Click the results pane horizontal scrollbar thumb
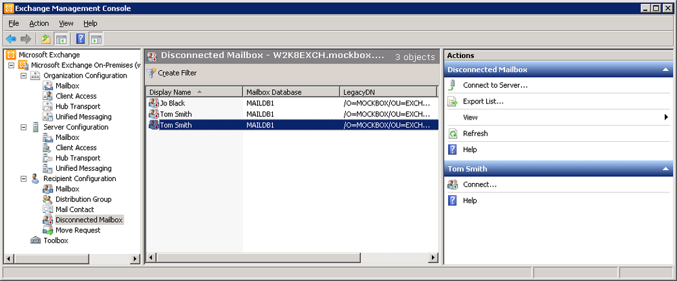Viewport: 677px width, 281px height. point(258,258)
